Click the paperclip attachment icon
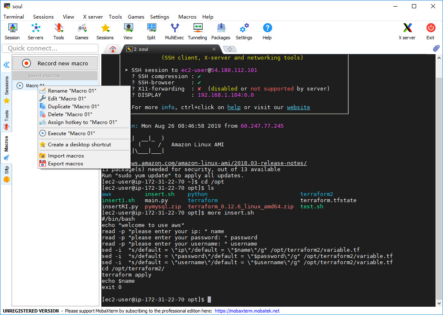The image size is (443, 315). [x=436, y=48]
